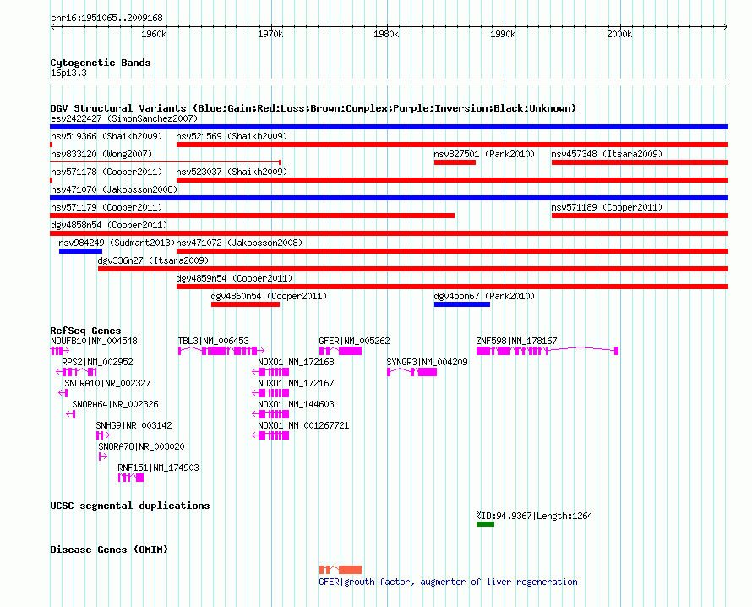Viewport: 752px width, 607px height.
Task: Click the SNORA64 gene arrow glyph
Action: coord(70,414)
